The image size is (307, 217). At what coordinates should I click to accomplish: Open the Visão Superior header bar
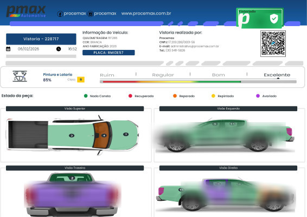pyautogui.click(x=75, y=108)
